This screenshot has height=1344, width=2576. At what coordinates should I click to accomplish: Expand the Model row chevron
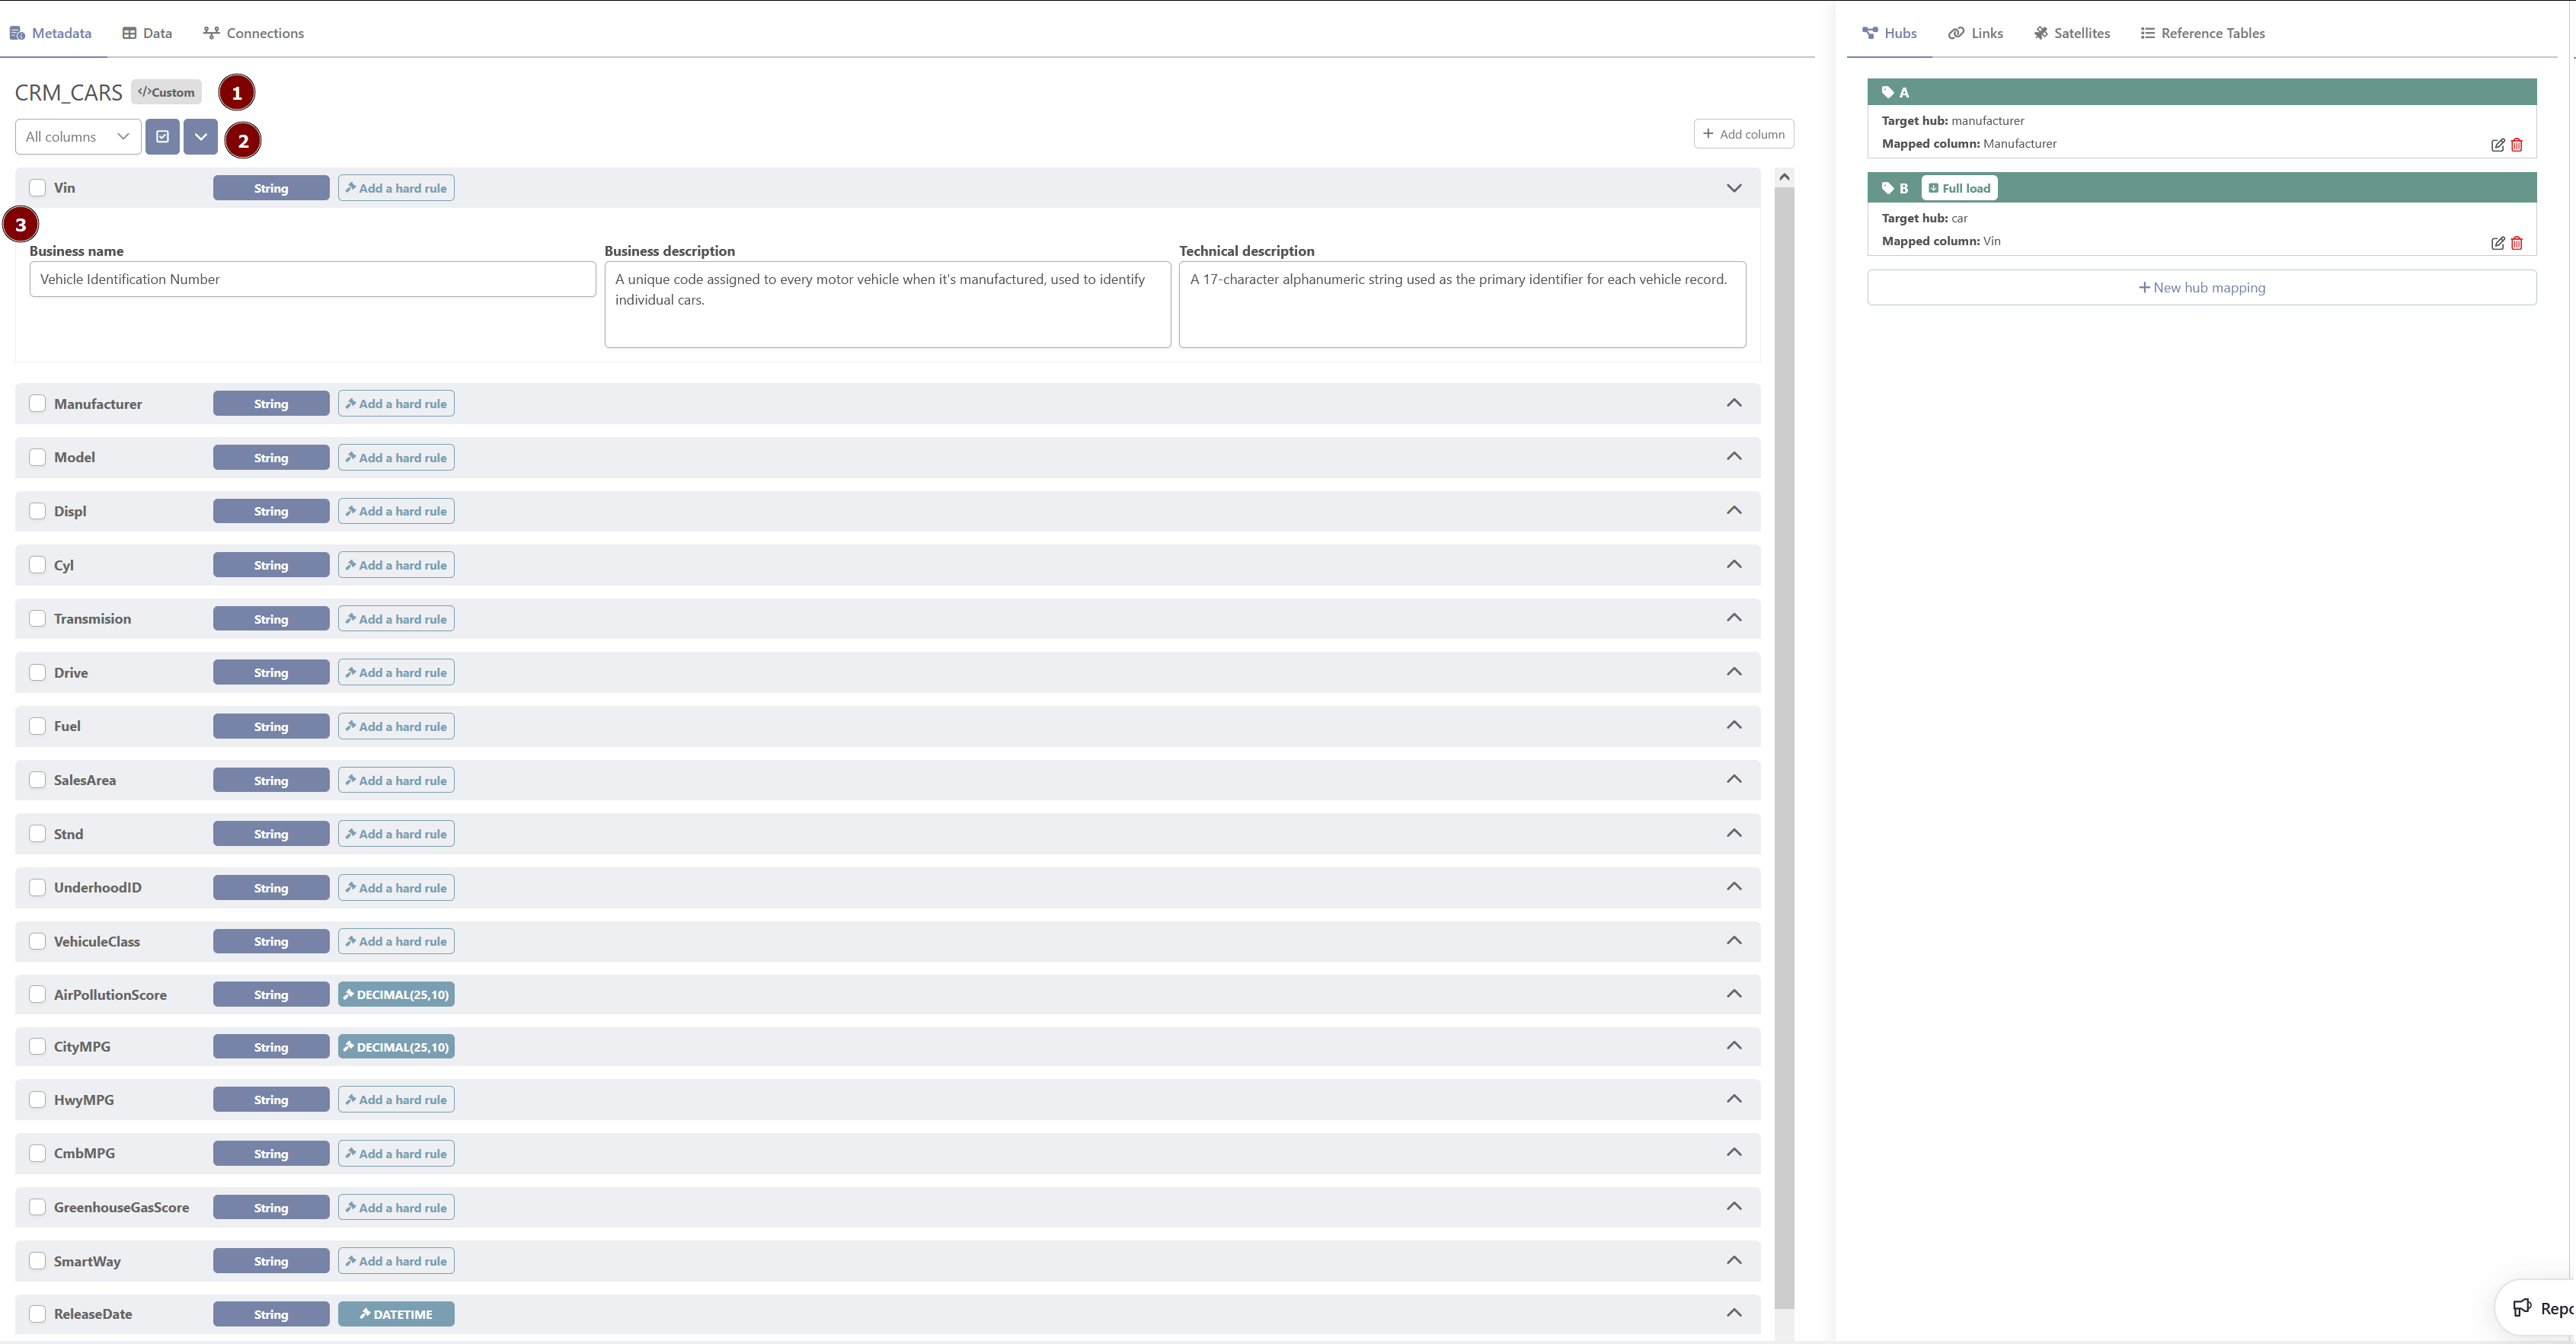click(1734, 456)
